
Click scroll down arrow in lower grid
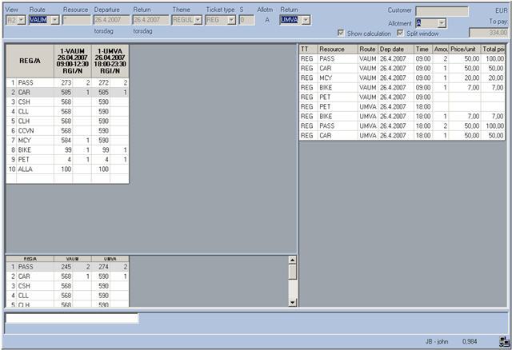coord(292,302)
